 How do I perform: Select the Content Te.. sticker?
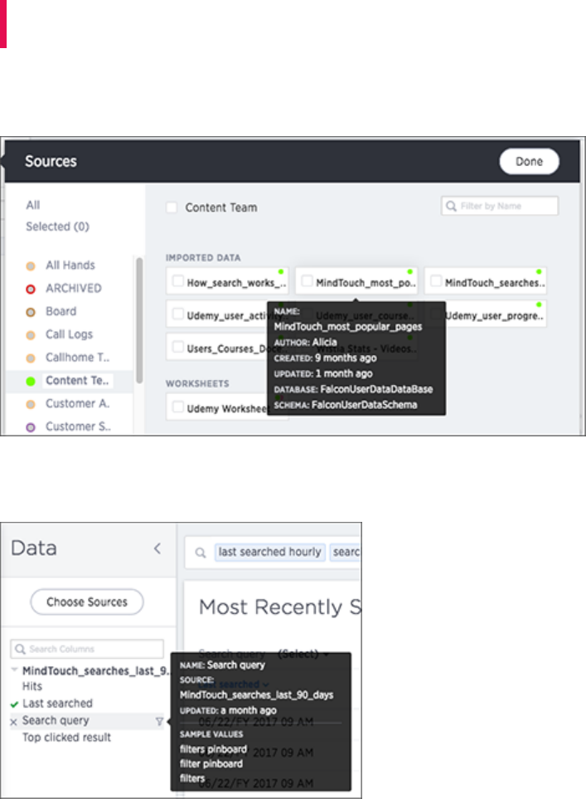coord(77,381)
